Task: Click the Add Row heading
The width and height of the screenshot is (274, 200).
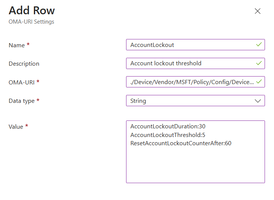Action: (x=32, y=10)
